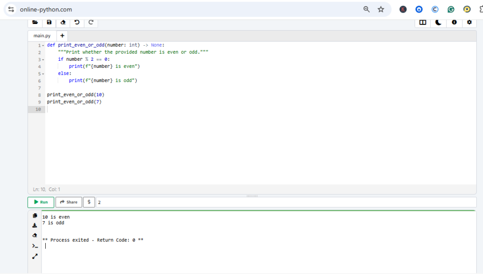The height and width of the screenshot is (274, 483).
Task: Save the code using the floppy disk icon
Action: (x=49, y=22)
